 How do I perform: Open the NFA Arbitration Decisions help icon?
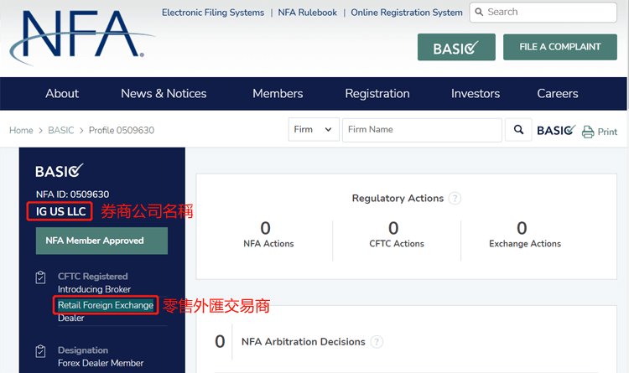377,342
